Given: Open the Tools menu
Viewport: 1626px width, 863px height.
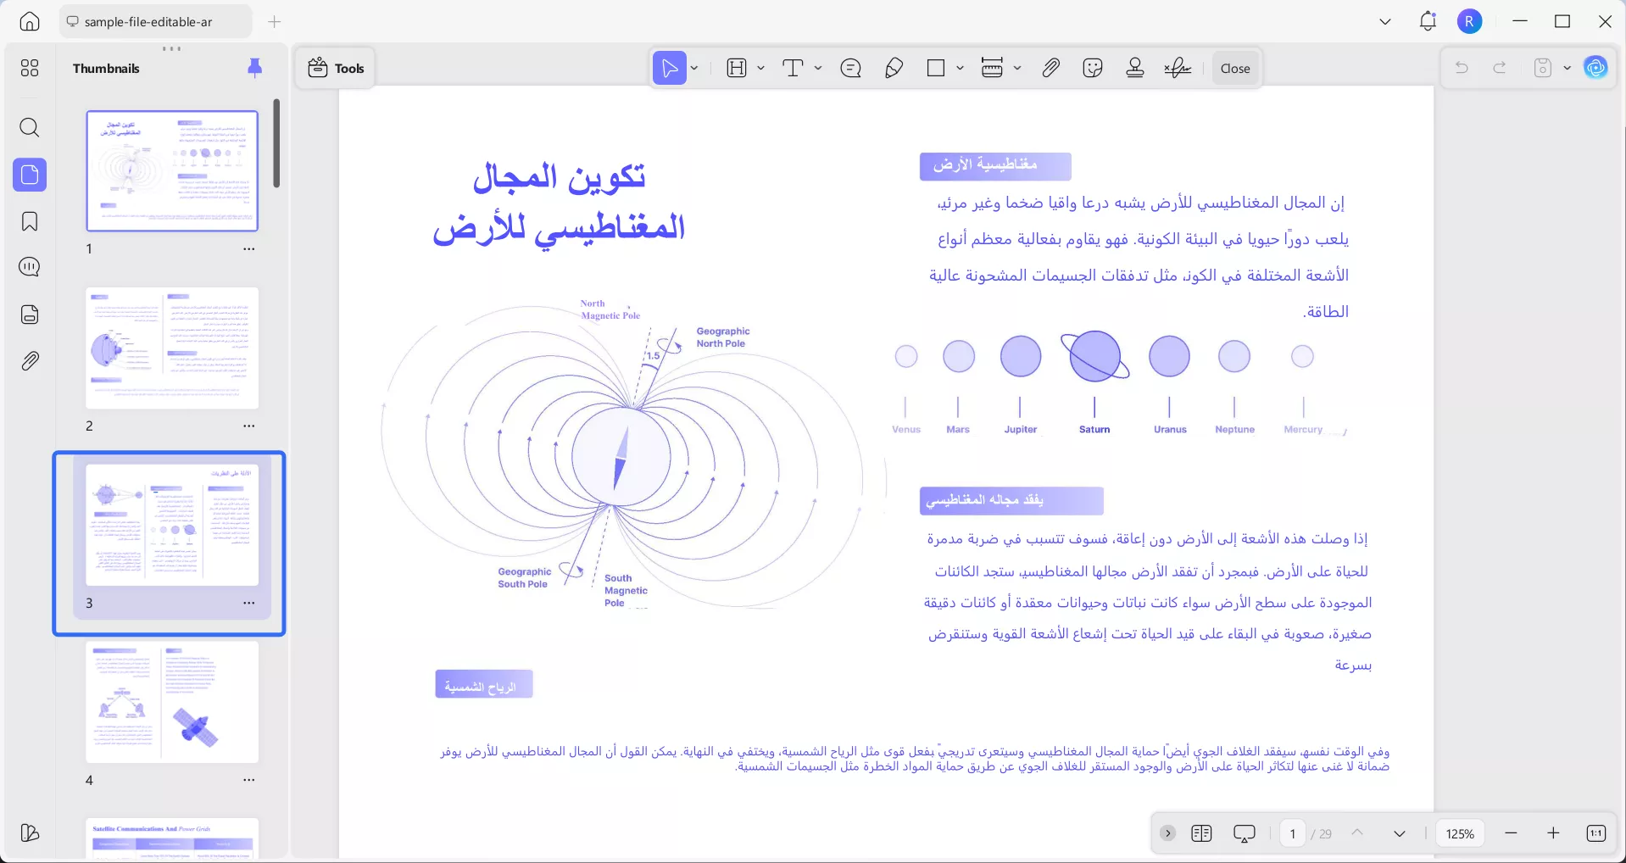Looking at the screenshot, I should pyautogui.click(x=334, y=68).
